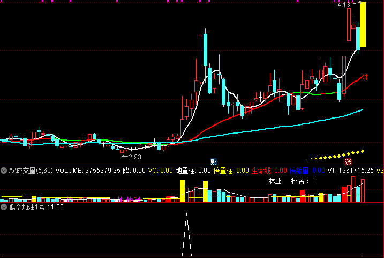384x258 pixels.
Task: Click the 地量柱: 0.00 value
Action: 193,171
